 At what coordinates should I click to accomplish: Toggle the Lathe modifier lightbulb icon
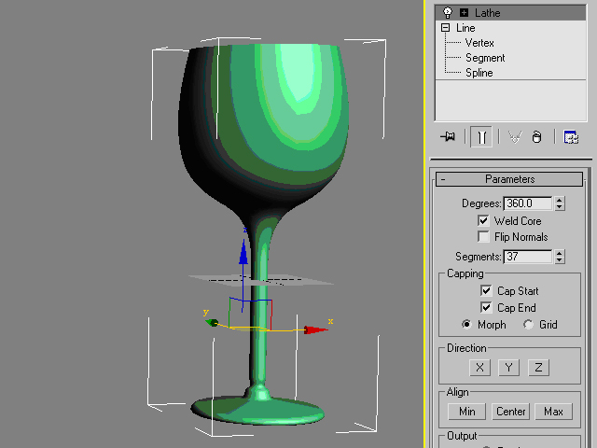(x=448, y=12)
